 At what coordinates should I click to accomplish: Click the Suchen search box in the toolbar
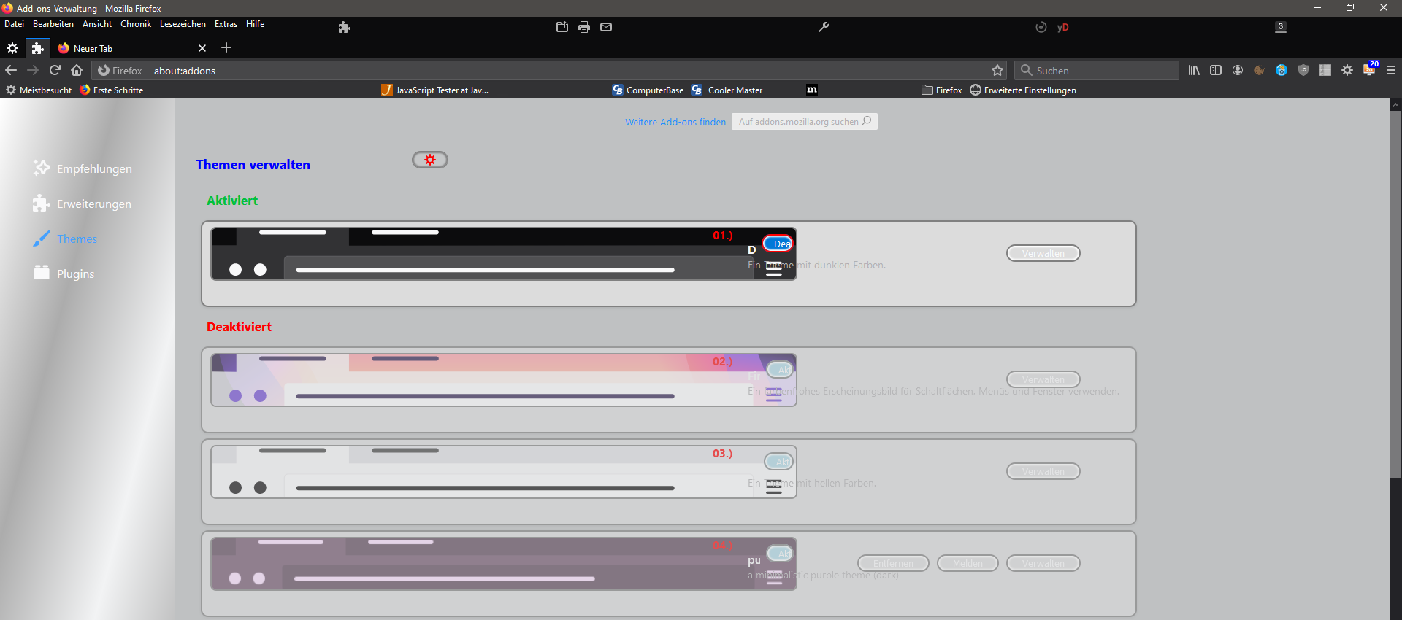pos(1097,70)
